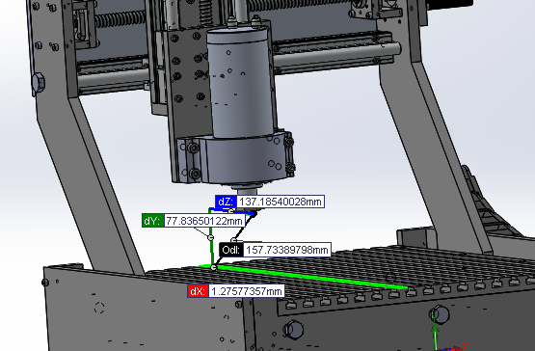
Task: Click the cylindrical spindle motor body
Action: pos(241,82)
